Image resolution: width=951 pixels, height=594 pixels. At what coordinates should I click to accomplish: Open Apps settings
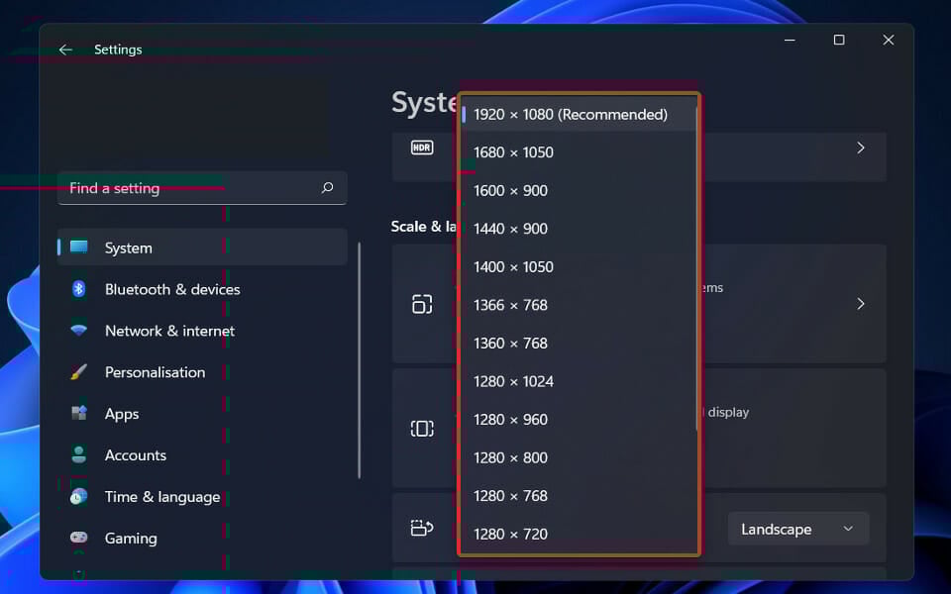[x=202, y=414]
